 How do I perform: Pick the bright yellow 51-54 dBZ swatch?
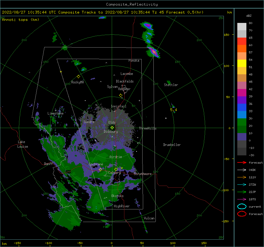point(242,63)
